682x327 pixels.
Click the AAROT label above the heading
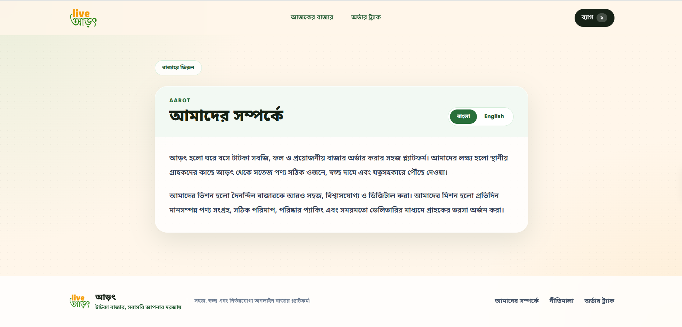click(180, 101)
